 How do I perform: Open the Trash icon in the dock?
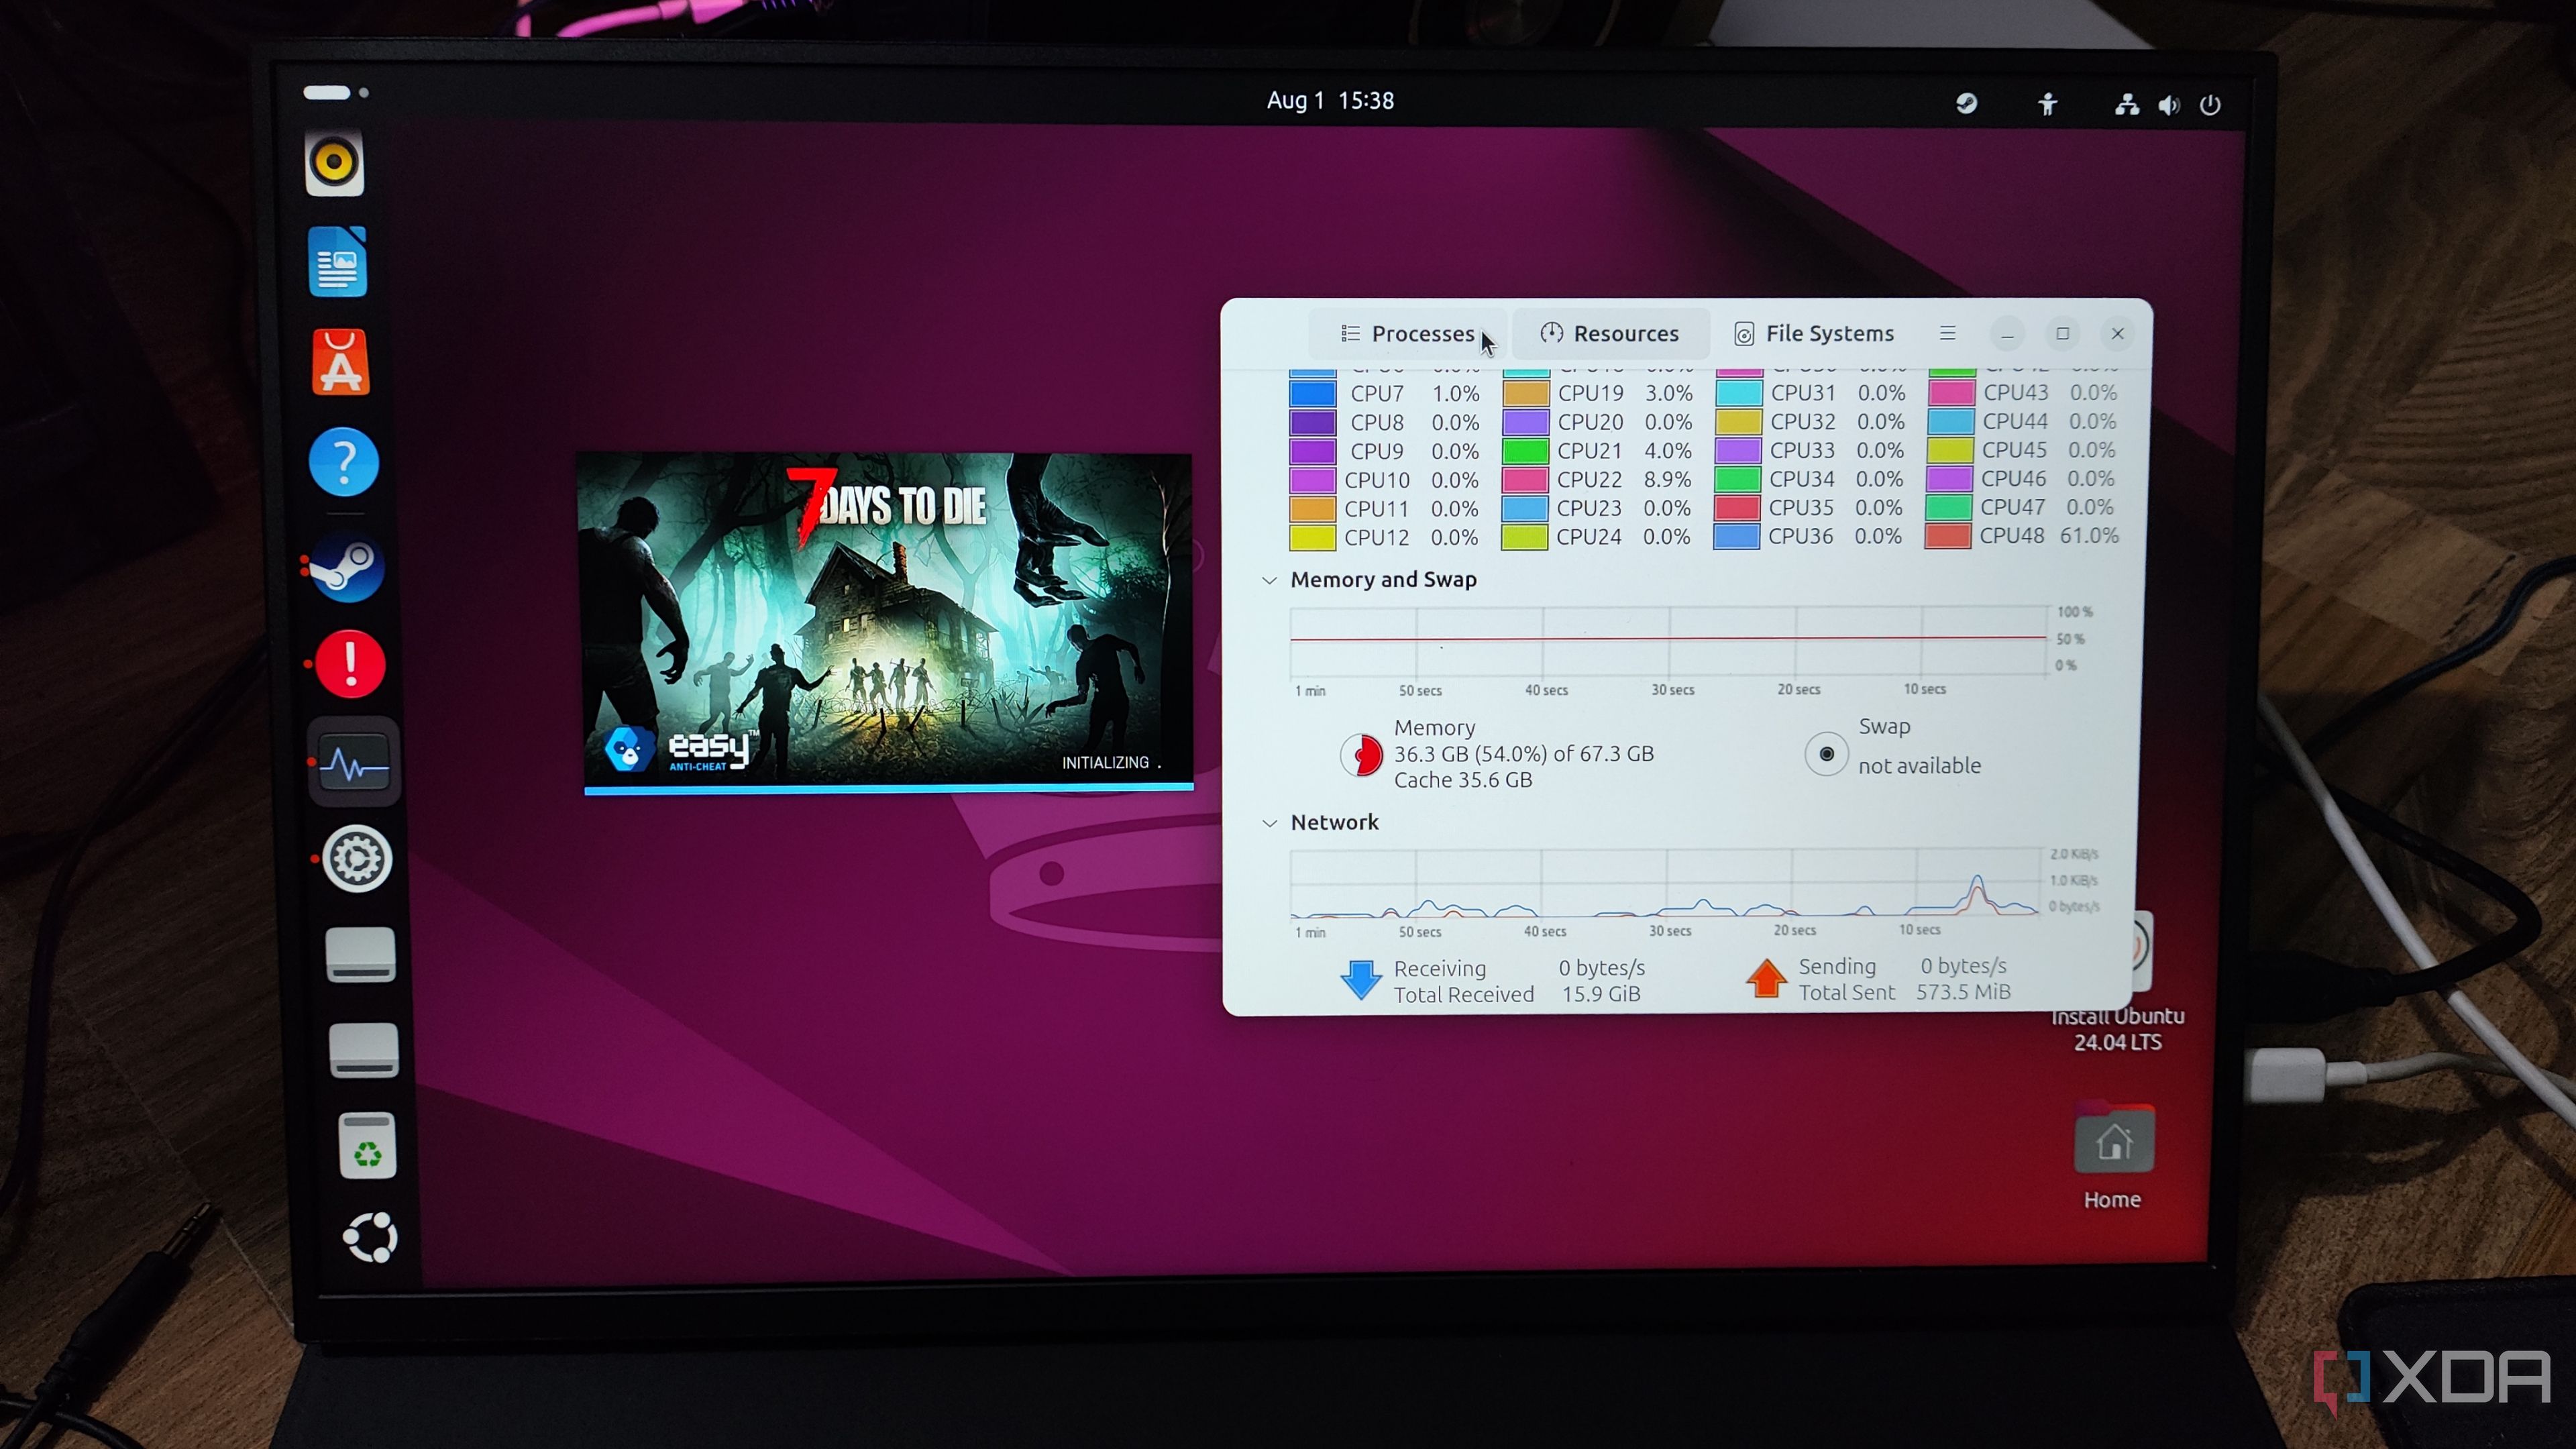point(367,1146)
